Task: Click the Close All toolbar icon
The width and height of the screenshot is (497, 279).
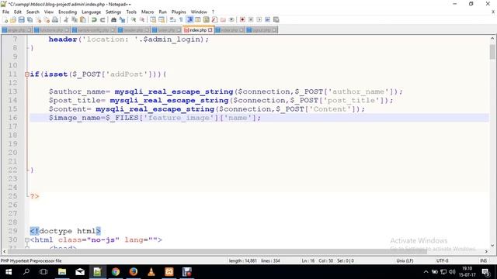Action: [47, 19]
